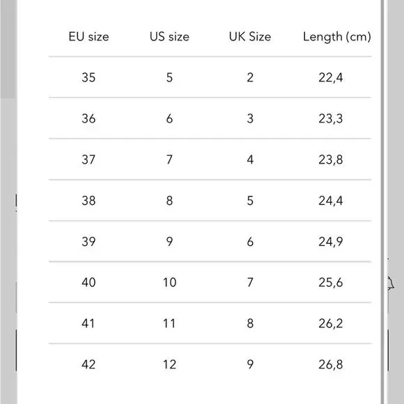404x404 pixels.
Task: Select the Length (cm) column header
Action: (337, 37)
